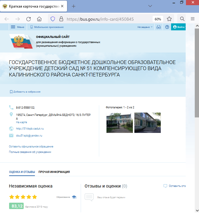Image resolution: width=199 pixels, height=213 pixels.
Task: Switch to Прочая информация tab
Action: pos(54,172)
